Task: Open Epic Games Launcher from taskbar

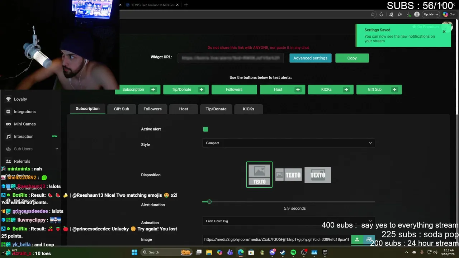Action: tap(325, 252)
